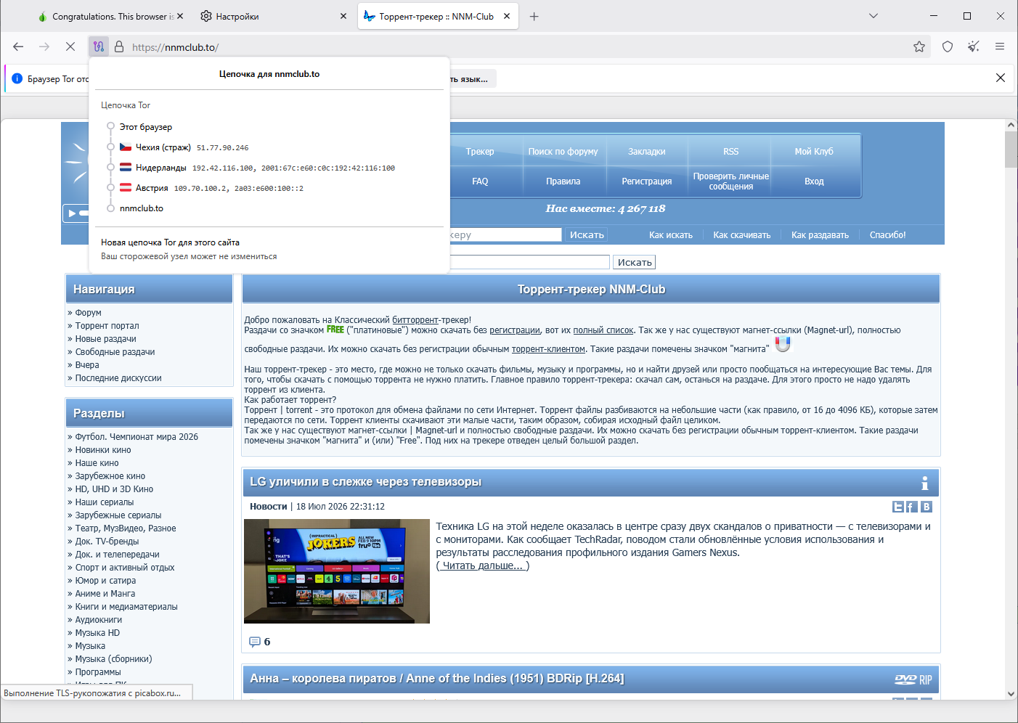1018x723 pixels.
Task: Open the Аудиокниги section
Action: click(x=99, y=620)
